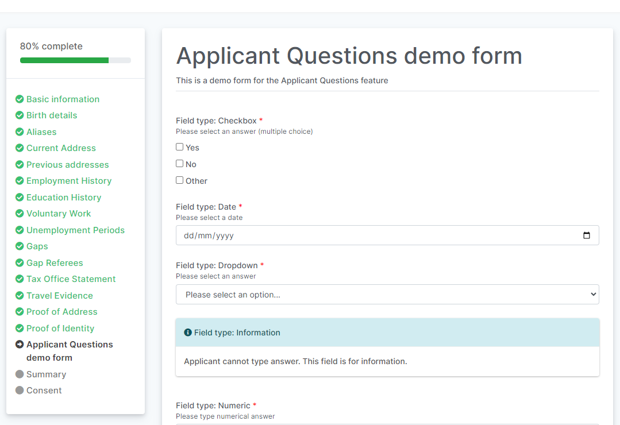Open the Aliases section
Screen dimensions: 620x425
[41, 132]
